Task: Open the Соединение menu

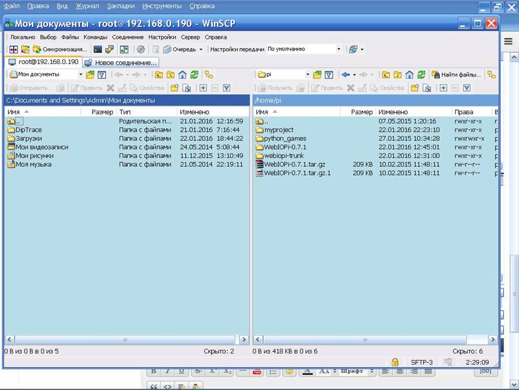Action: (128, 37)
